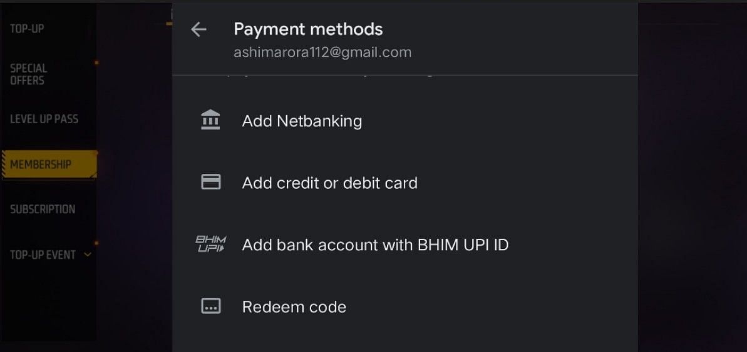Expand the Top-Up Event chevron
Image resolution: width=747 pixels, height=352 pixels.
[x=87, y=254]
